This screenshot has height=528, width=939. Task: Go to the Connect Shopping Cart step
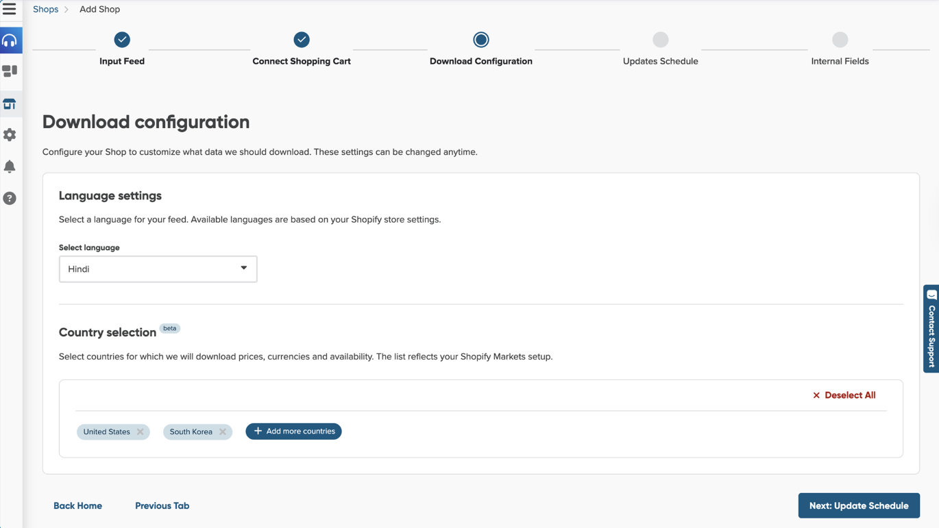pos(302,40)
